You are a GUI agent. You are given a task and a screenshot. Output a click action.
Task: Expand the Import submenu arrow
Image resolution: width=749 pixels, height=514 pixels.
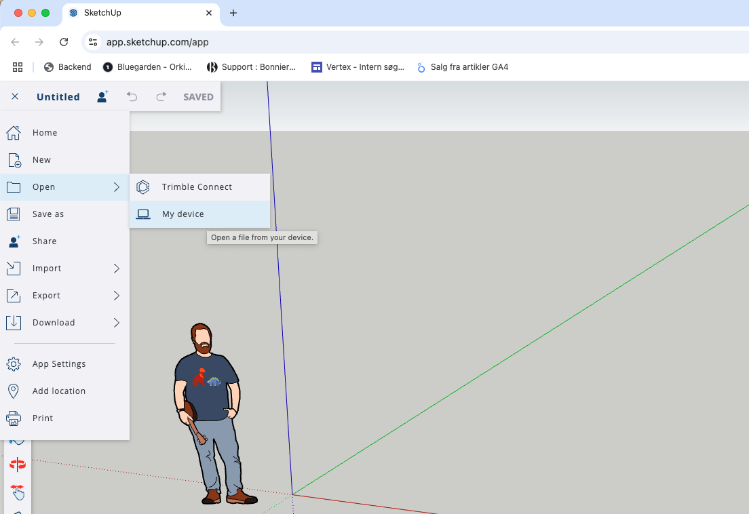tap(117, 269)
